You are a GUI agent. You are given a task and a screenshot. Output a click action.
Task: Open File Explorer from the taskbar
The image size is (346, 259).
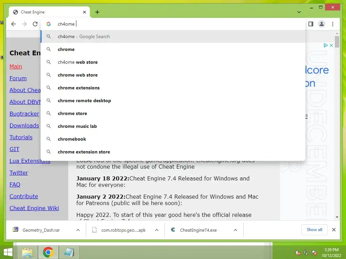point(27,252)
